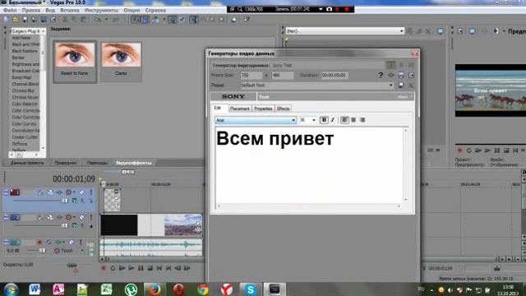Screen dimensions: 526x296
Task: Open the Инструменты menu
Action: [101, 11]
